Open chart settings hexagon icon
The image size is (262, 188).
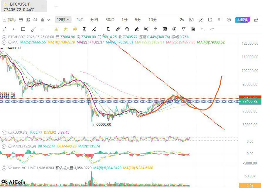point(229,20)
